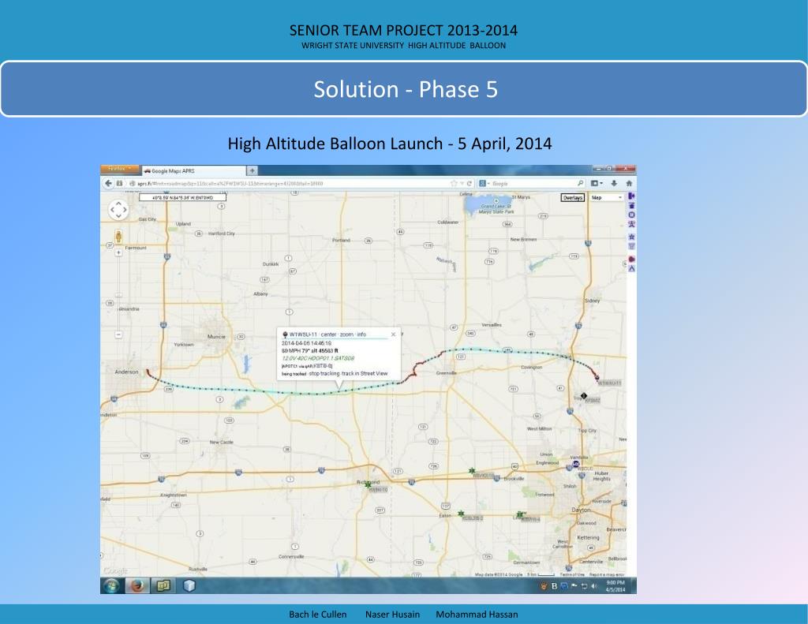Click the zoom slider track on the map

[118, 293]
